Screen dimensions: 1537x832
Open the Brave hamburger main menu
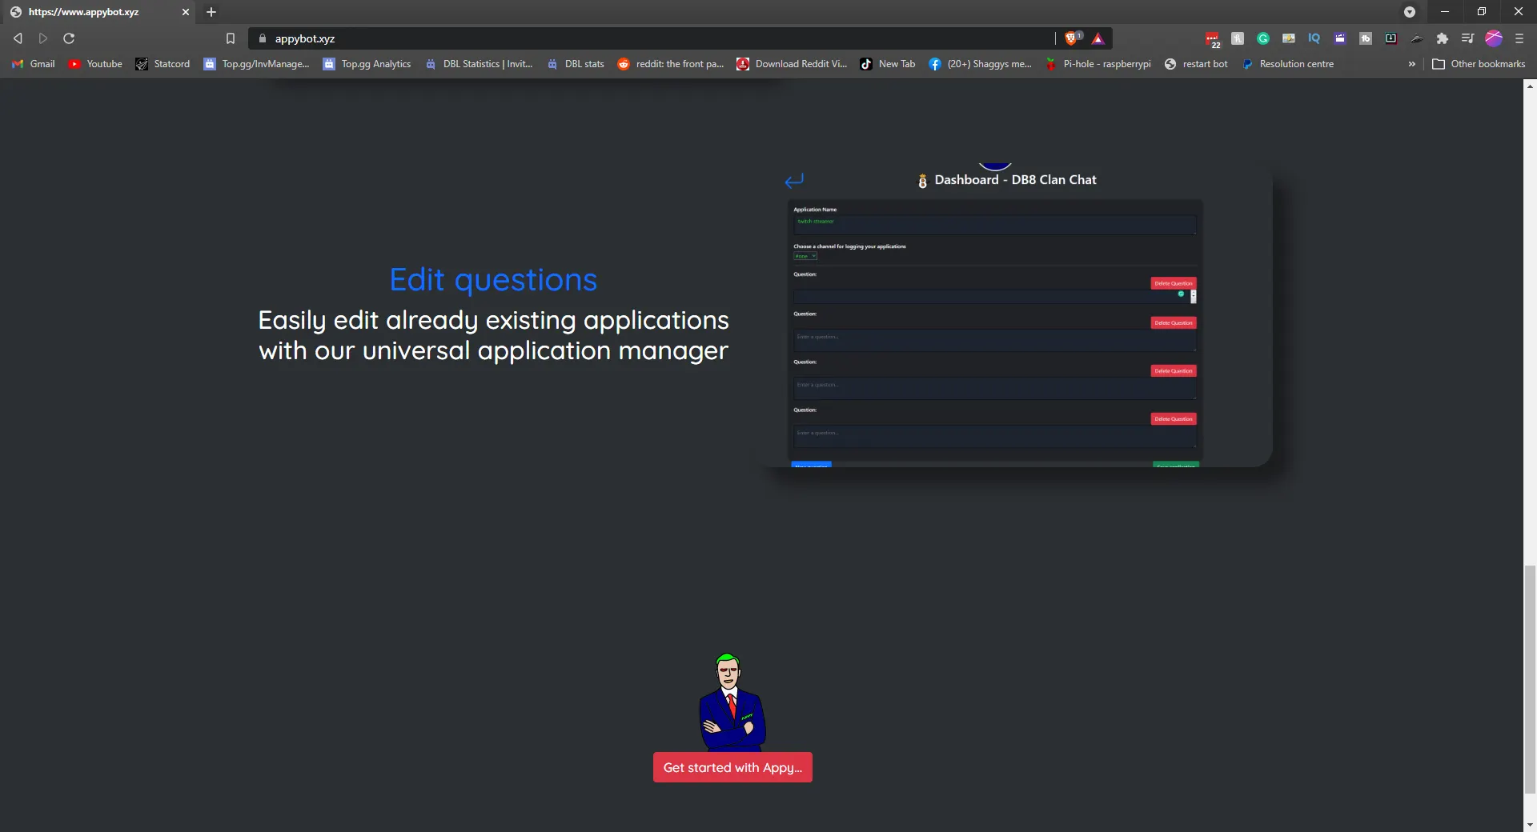1519,38
